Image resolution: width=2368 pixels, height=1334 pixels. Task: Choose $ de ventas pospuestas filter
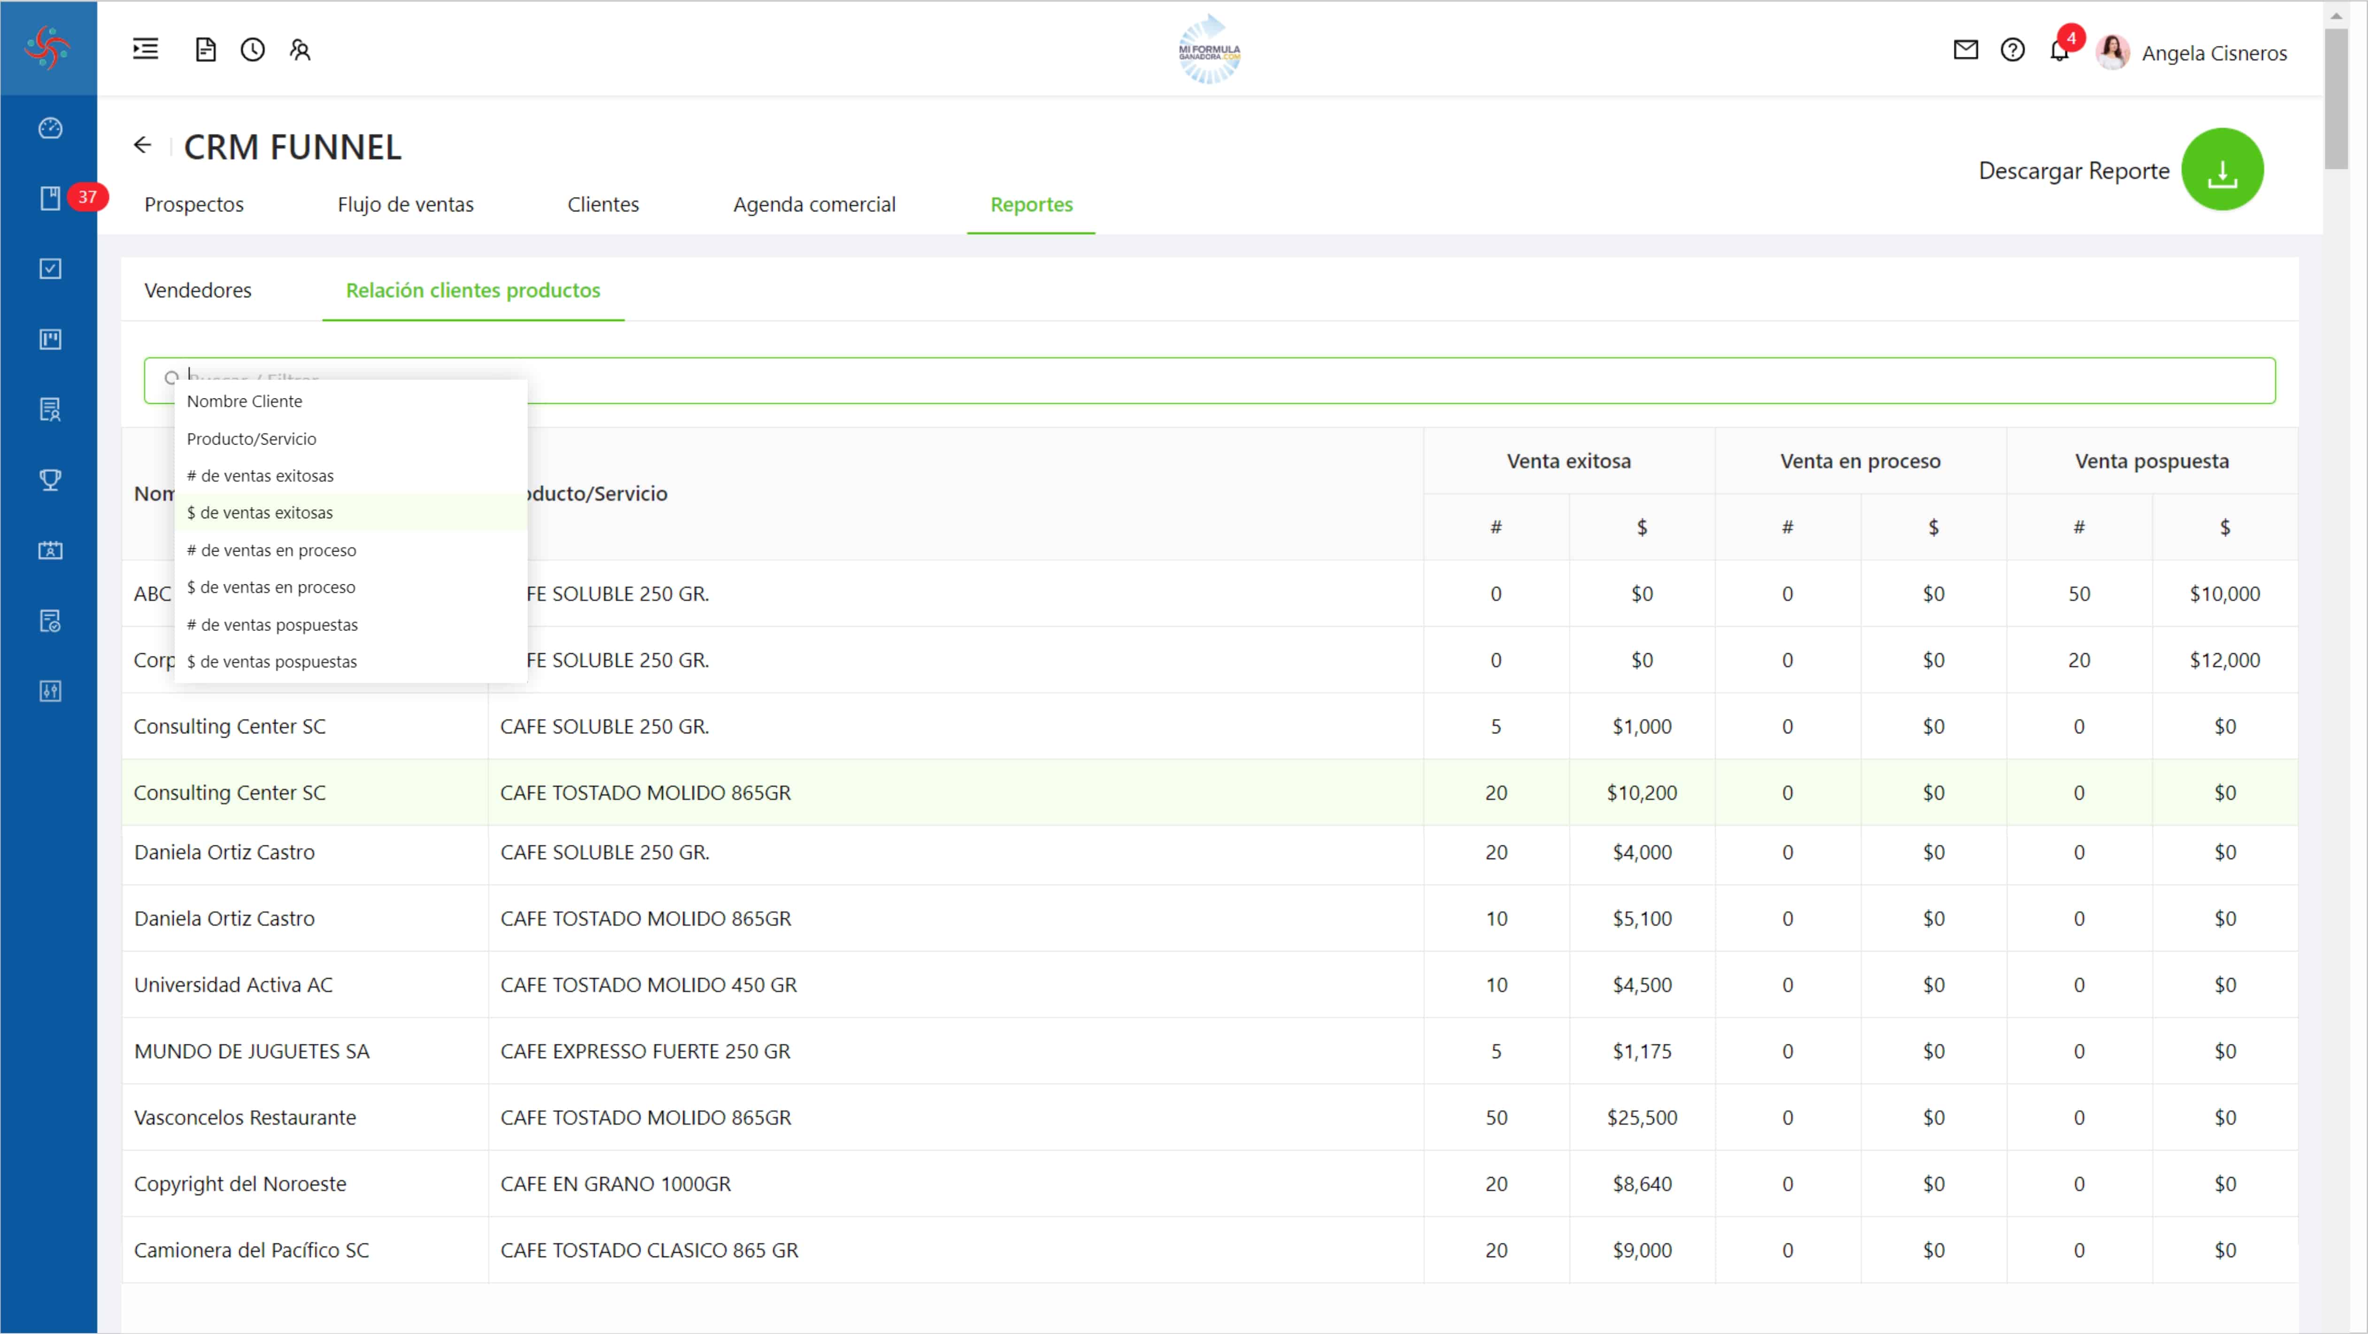350,661
